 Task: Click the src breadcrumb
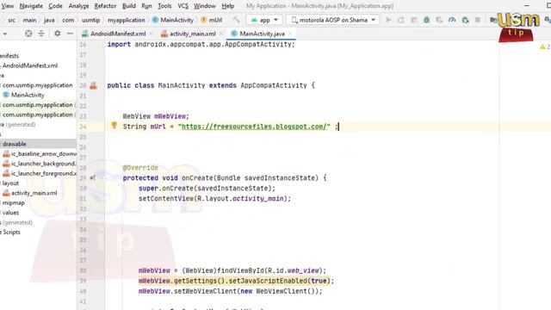pyautogui.click(x=11, y=20)
